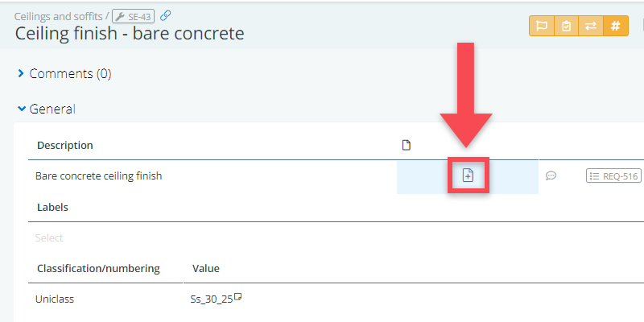644x322 pixels.
Task: Click the Ss_30_25 classification value
Action: click(x=205, y=299)
